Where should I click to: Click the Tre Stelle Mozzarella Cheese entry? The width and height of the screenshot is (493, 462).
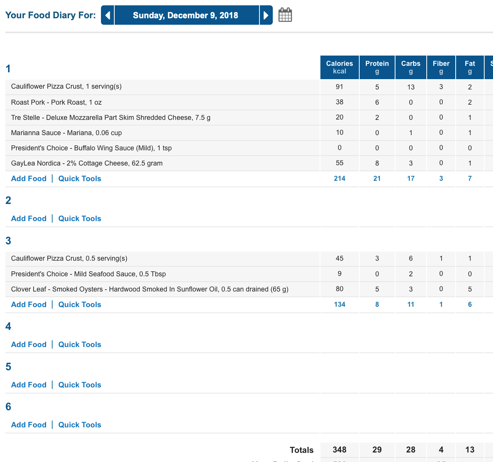coord(111,118)
